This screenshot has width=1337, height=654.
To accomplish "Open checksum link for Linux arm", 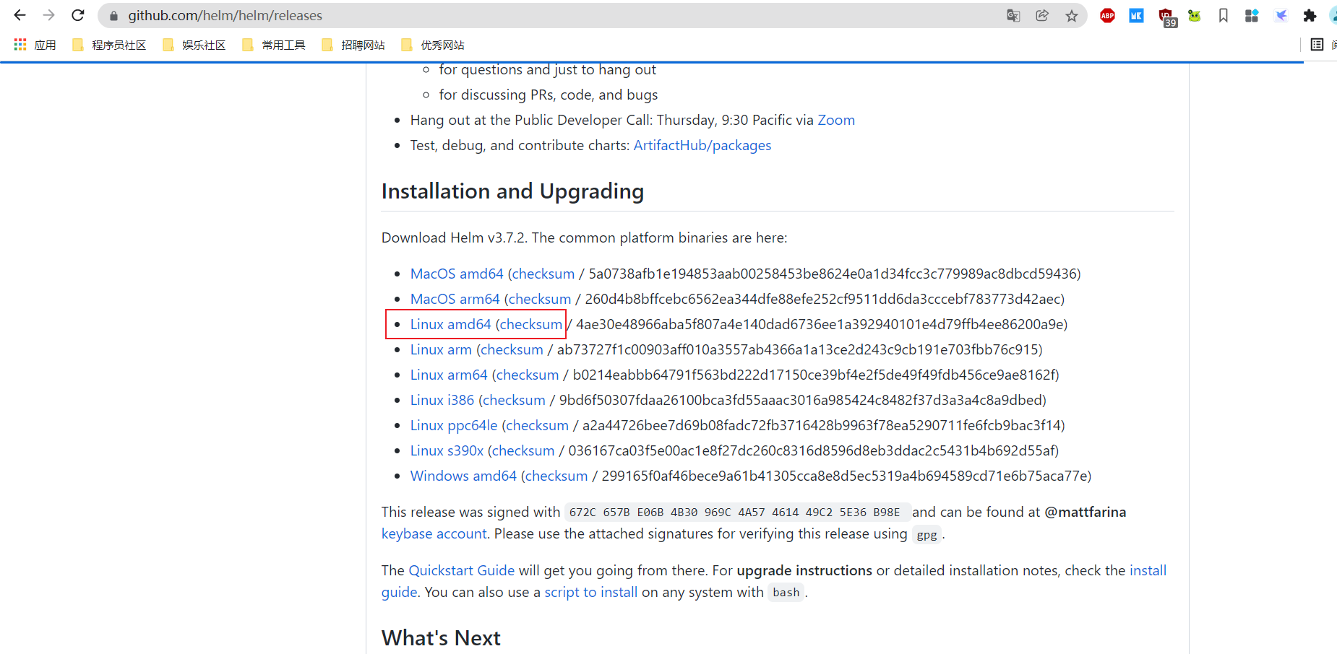I will coord(512,349).
